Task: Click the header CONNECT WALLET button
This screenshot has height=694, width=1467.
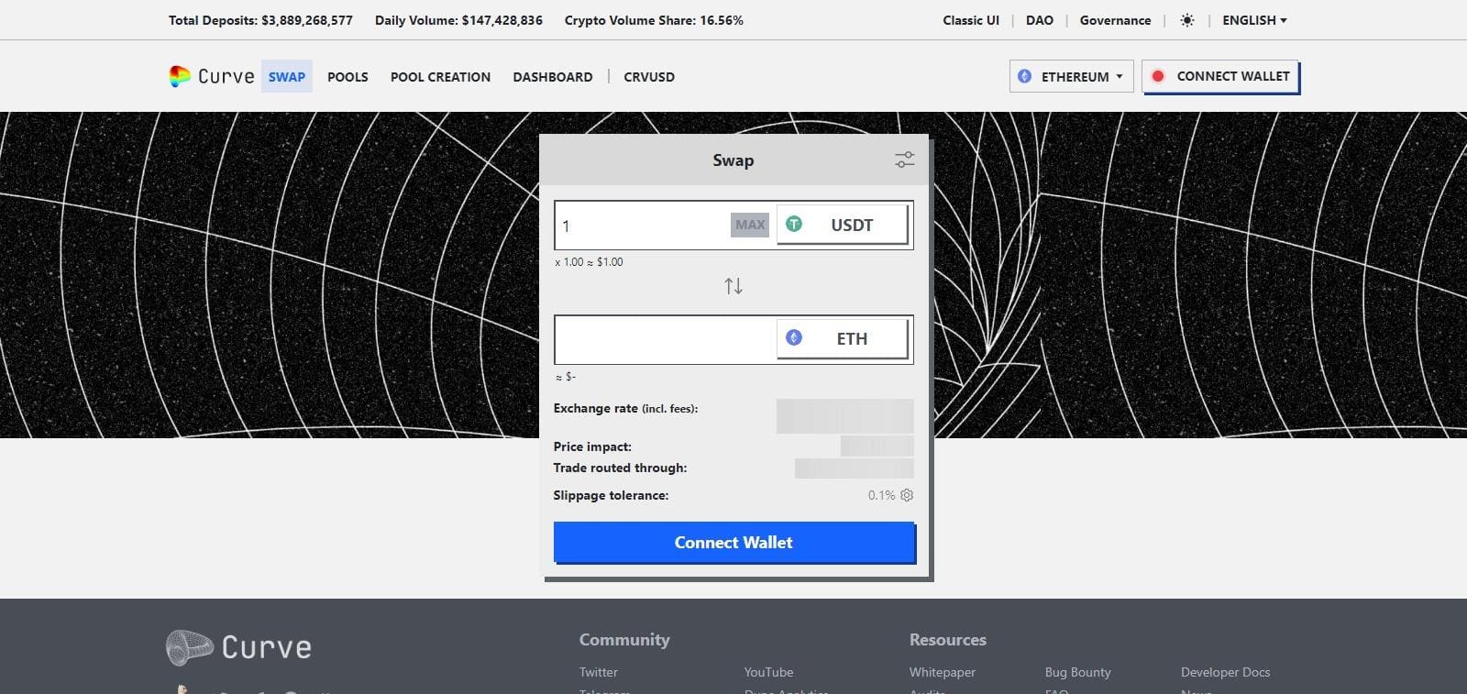Action: click(1220, 76)
